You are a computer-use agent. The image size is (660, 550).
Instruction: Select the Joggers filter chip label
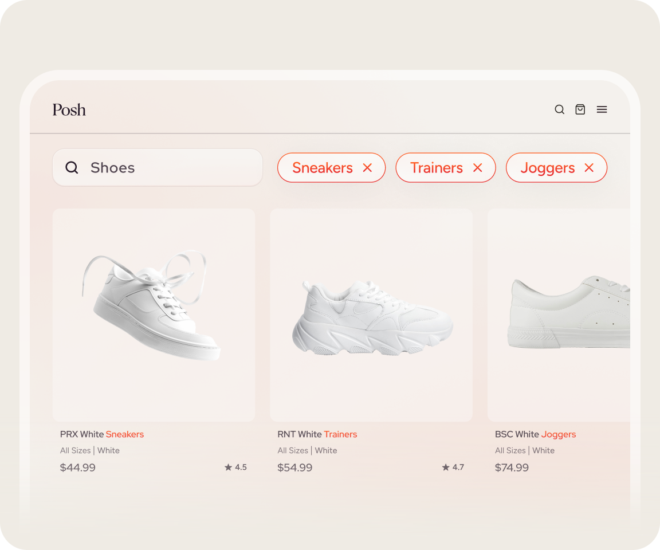pyautogui.click(x=547, y=168)
